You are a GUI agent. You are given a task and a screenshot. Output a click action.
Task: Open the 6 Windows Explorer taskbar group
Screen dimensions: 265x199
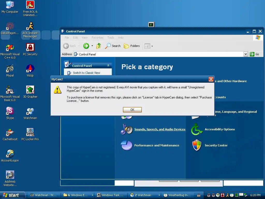click(x=78, y=195)
